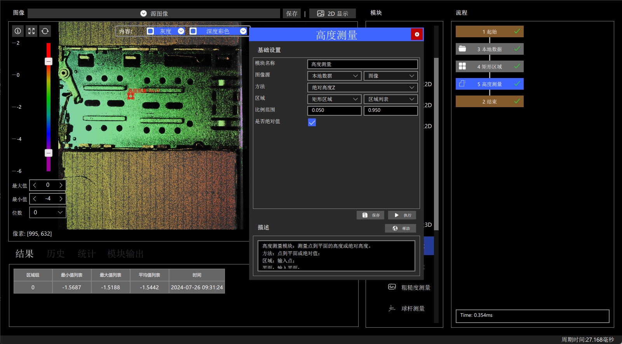
Task: Click the refresh image icon
Action: (45, 31)
